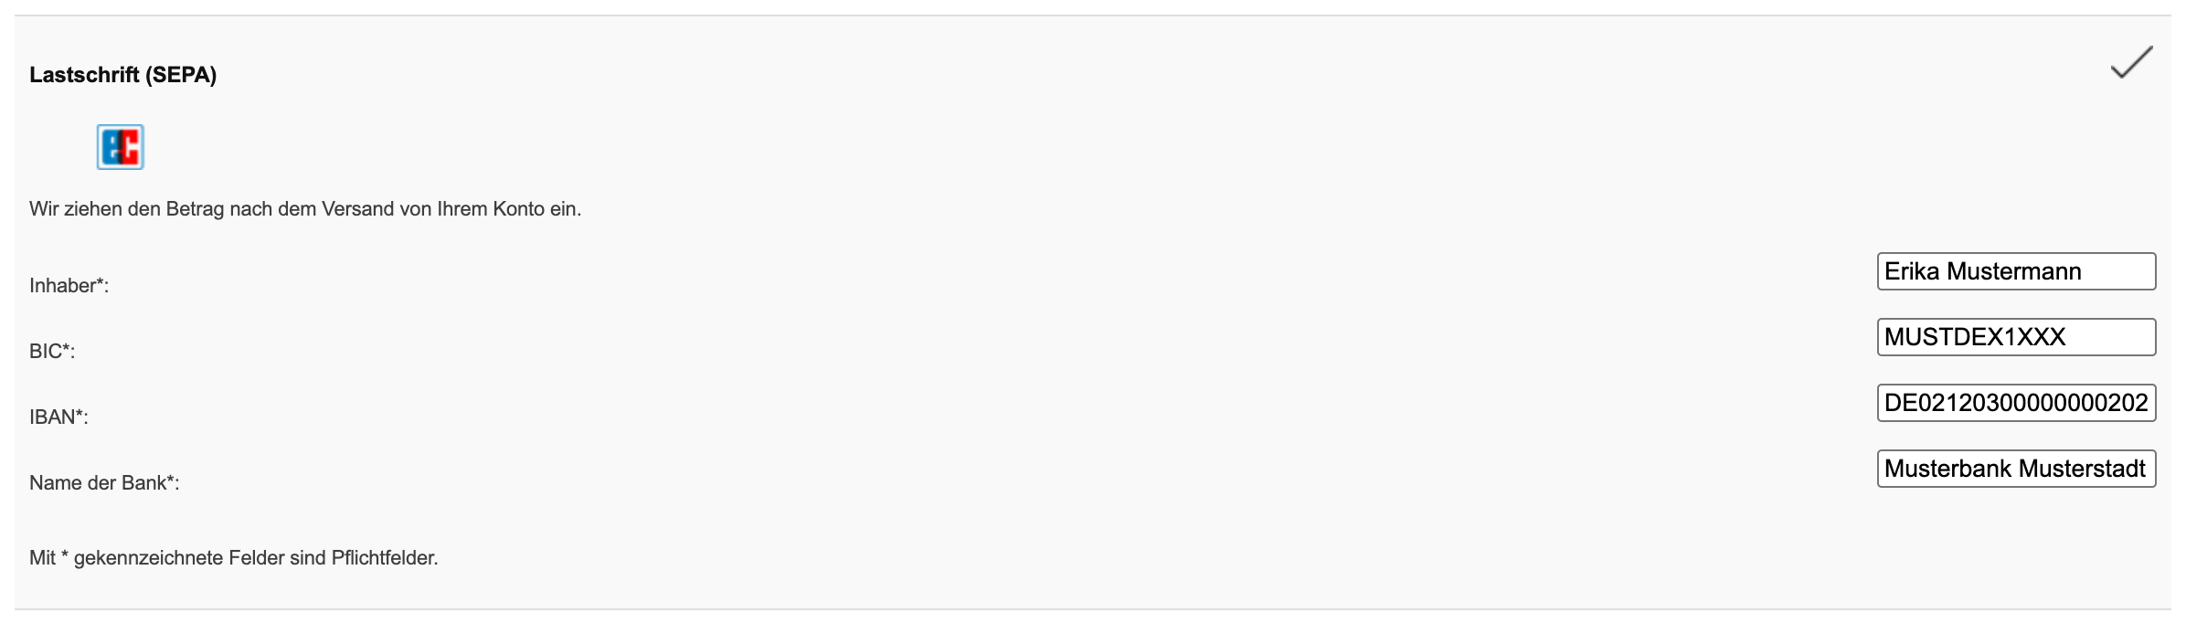Select the Lastschrift (SEPA) heading

pos(123,75)
